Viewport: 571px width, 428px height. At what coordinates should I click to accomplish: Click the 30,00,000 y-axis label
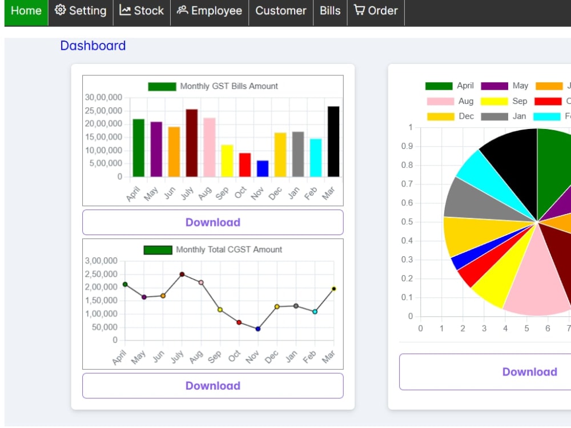(x=103, y=98)
